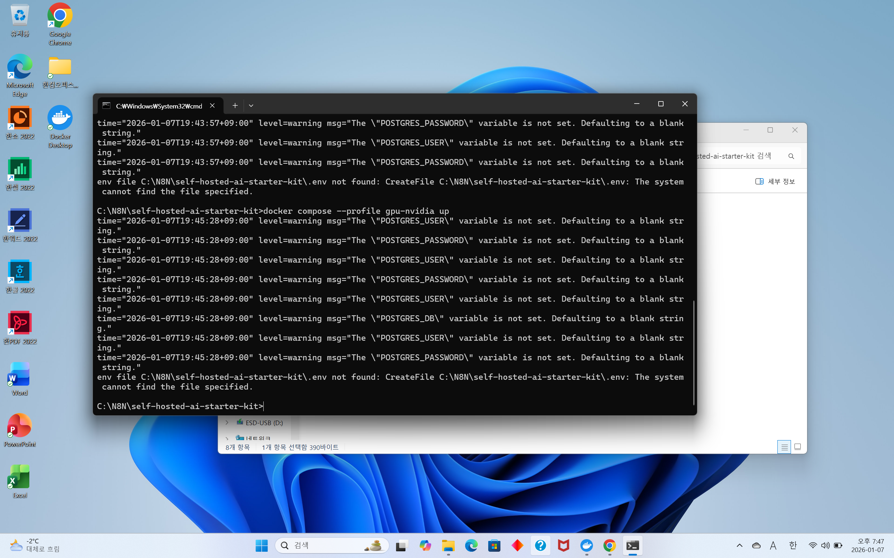Click the Docker icon in taskbar

coord(587,545)
